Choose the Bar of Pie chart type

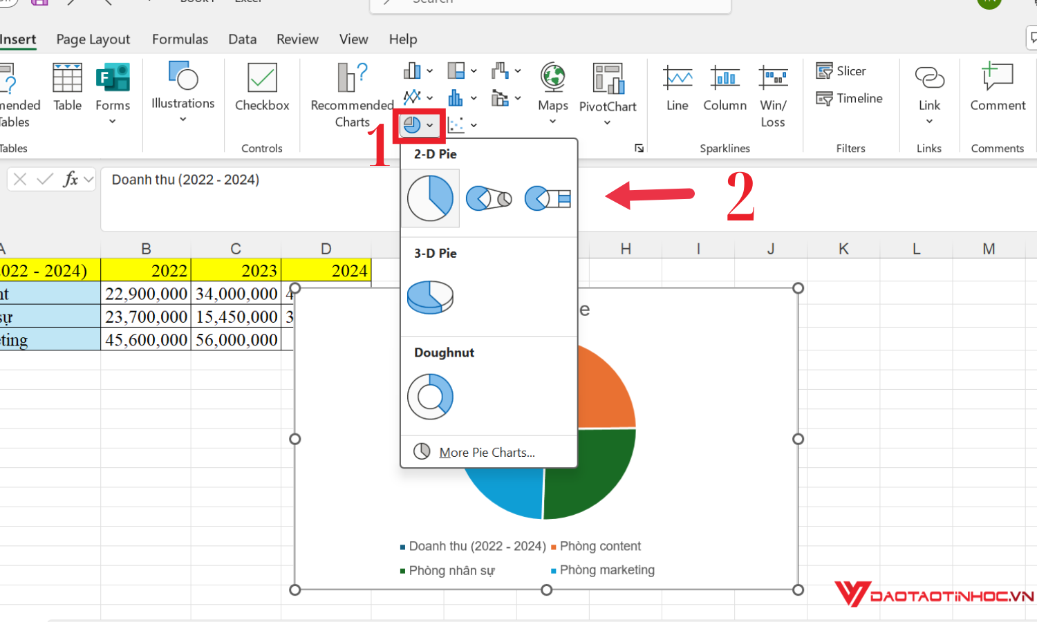coord(548,198)
